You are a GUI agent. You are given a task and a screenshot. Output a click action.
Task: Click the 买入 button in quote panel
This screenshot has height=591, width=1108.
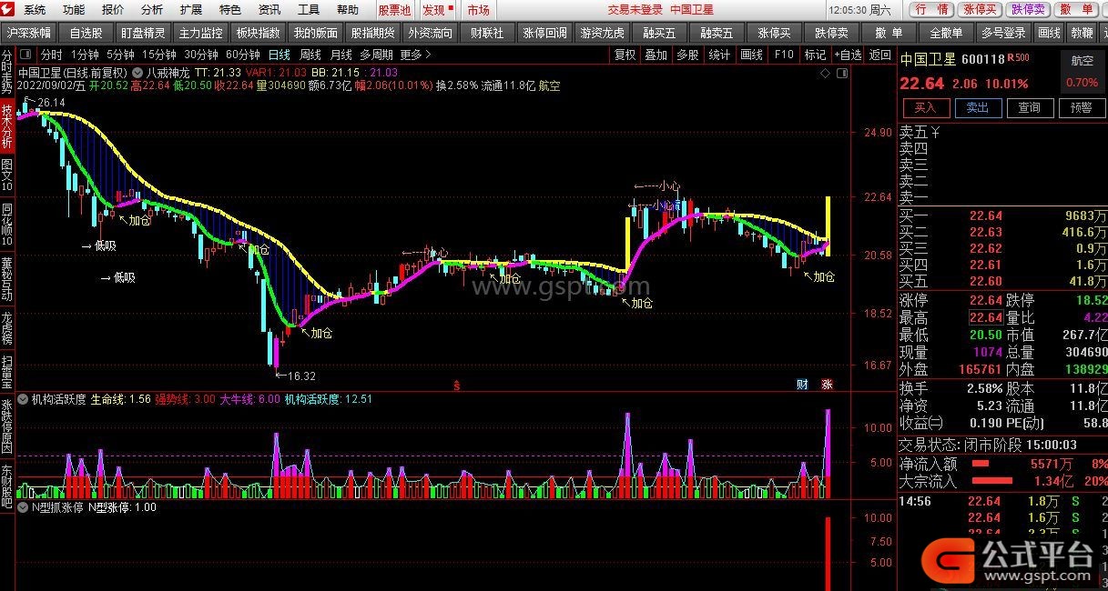(x=925, y=107)
